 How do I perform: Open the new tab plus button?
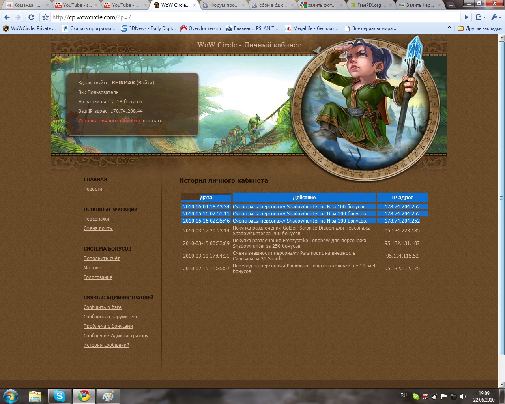[451, 5]
